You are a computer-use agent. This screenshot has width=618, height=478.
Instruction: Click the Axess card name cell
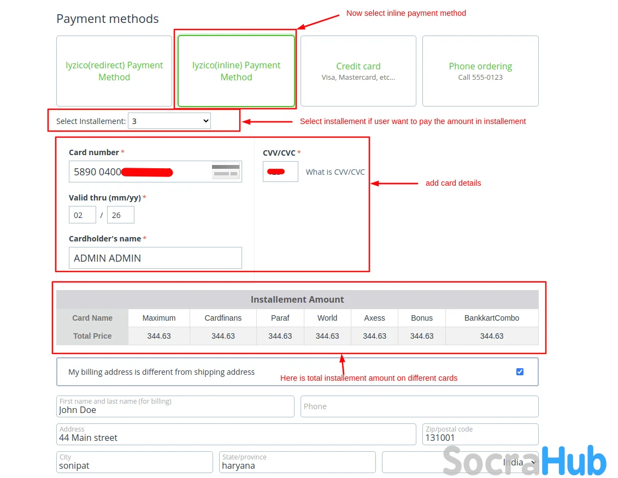[x=374, y=318]
